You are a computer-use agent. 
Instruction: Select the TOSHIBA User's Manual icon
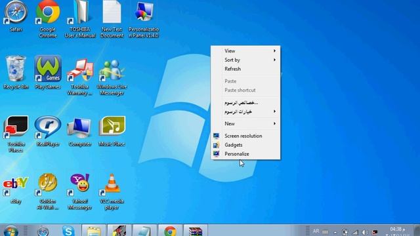(80, 19)
